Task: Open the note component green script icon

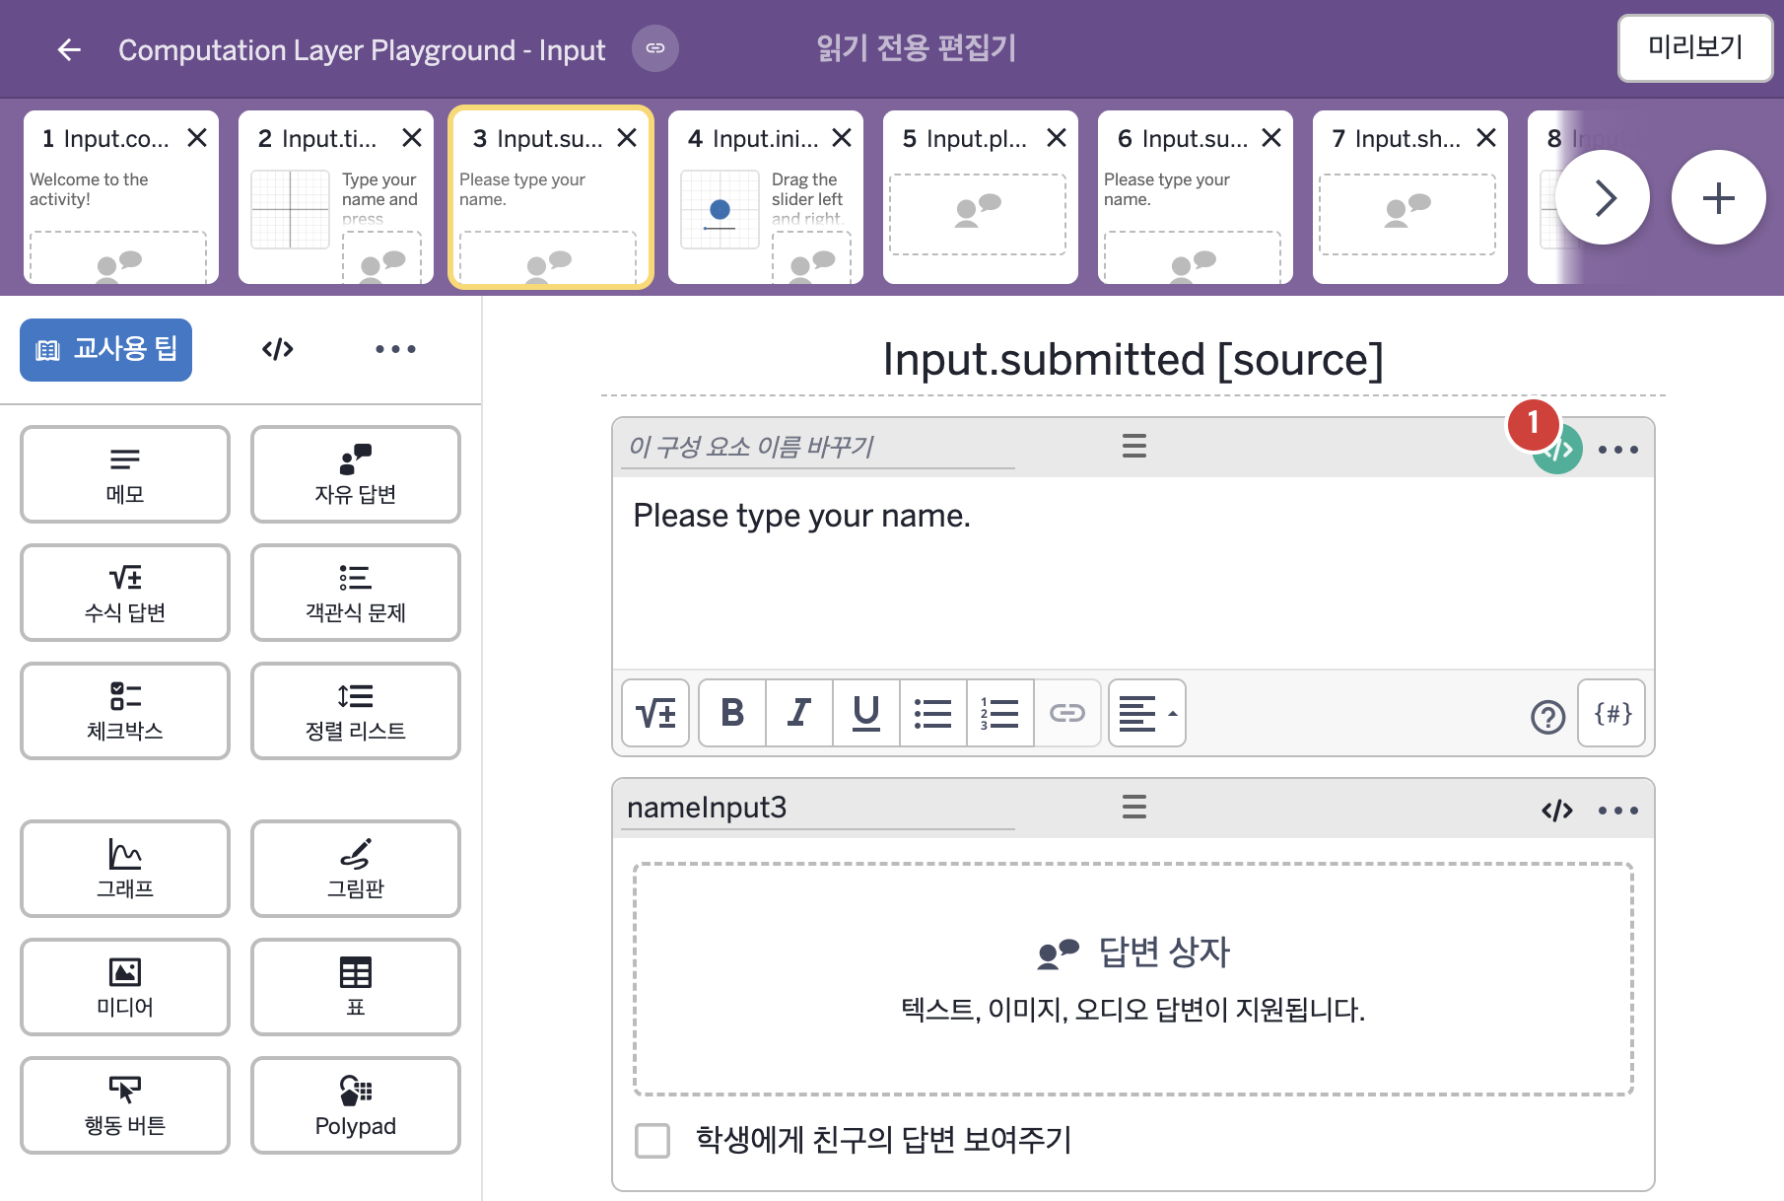Action: point(1558,450)
